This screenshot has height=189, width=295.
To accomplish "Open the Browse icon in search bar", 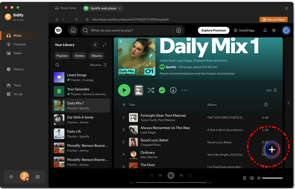I will [x=178, y=30].
